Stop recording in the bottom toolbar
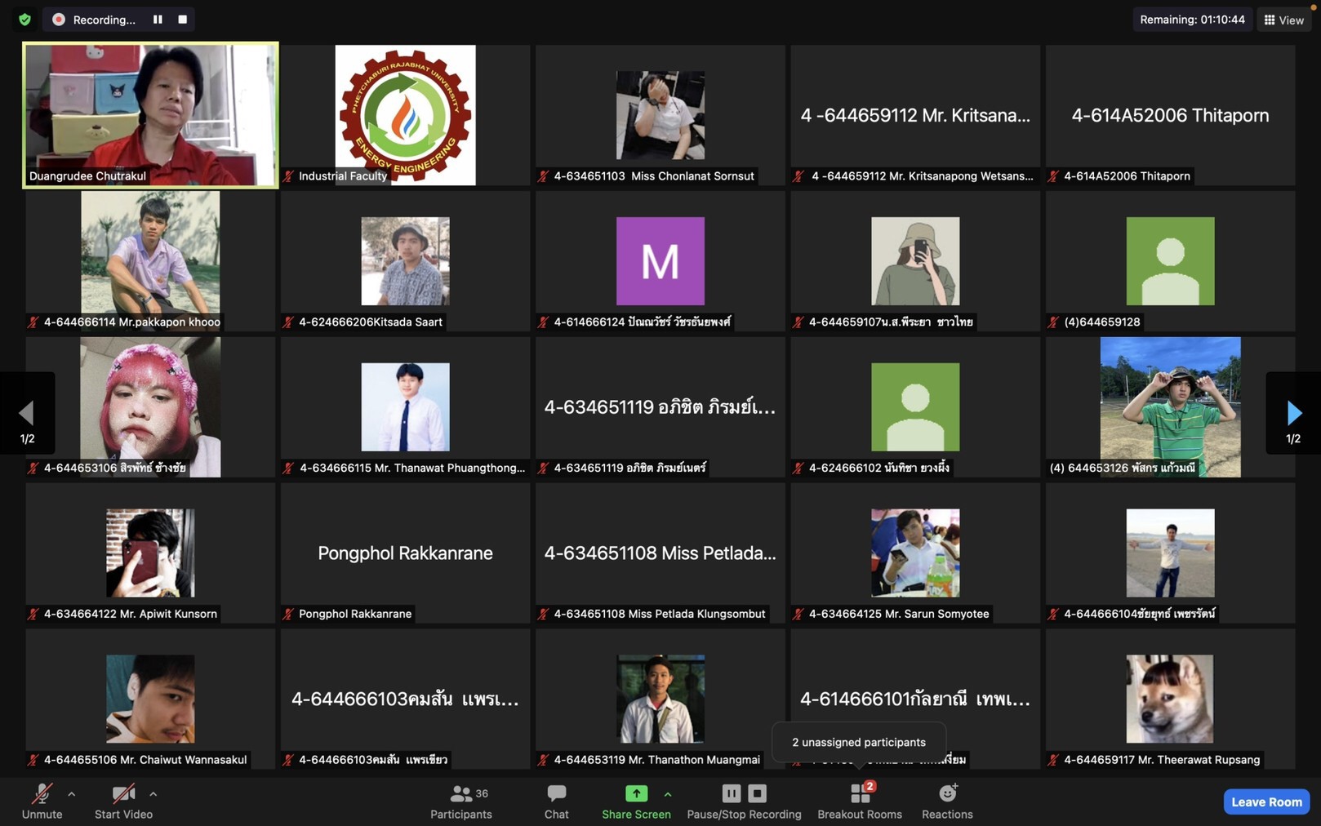 coord(758,793)
